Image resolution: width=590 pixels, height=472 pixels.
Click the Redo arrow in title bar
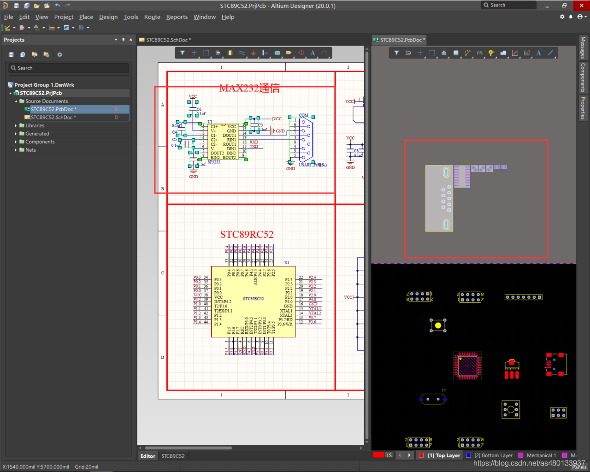pyautogui.click(x=68, y=6)
